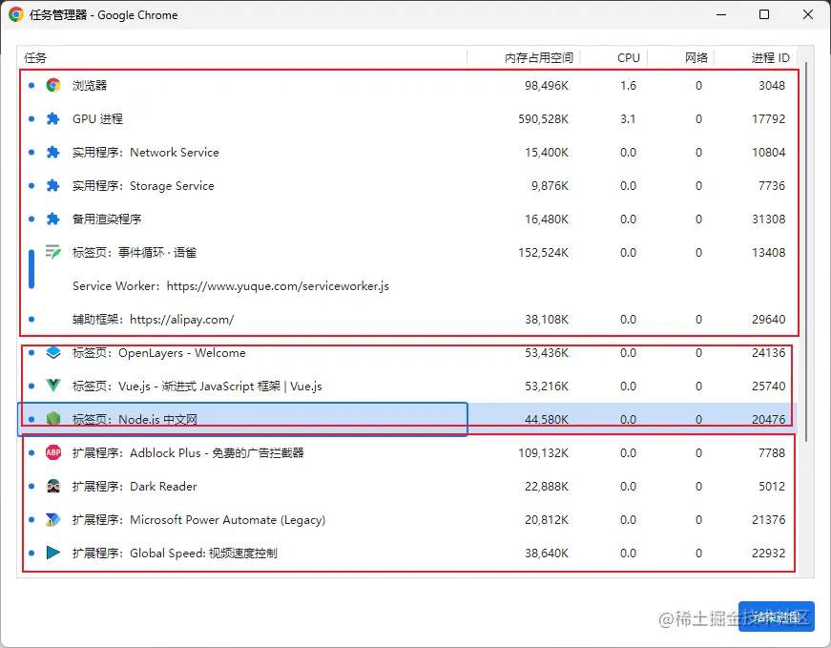Click process ID 10804
The image size is (831, 648).
tap(768, 152)
